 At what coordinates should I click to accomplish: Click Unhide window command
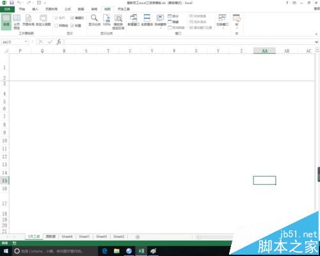[176, 28]
